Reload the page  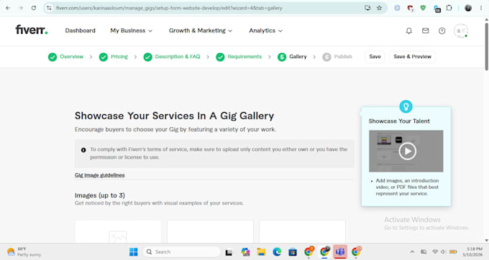pos(33,8)
